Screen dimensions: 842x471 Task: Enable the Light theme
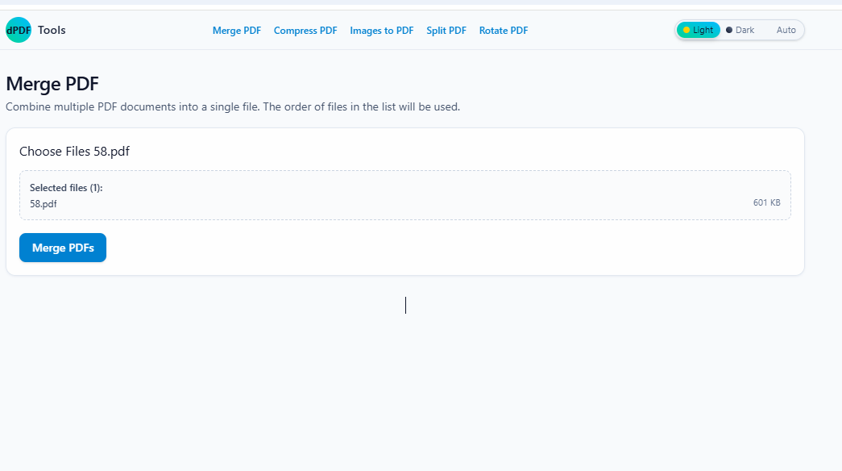click(x=698, y=29)
